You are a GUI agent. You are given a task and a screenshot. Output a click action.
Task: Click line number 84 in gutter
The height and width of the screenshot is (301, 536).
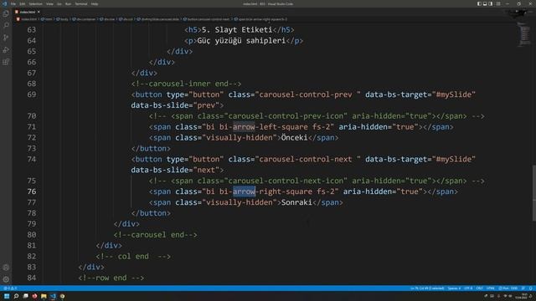coord(32,278)
